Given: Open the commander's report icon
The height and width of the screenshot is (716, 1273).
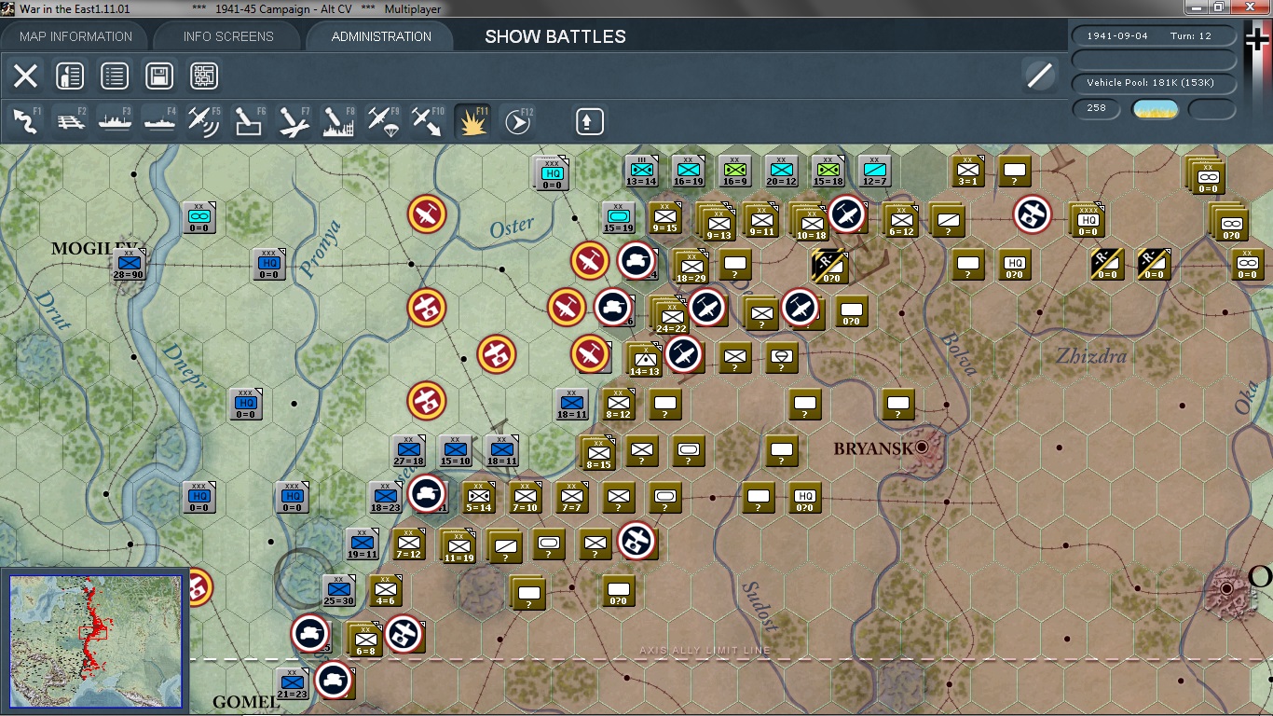Looking at the screenshot, I should tap(70, 76).
